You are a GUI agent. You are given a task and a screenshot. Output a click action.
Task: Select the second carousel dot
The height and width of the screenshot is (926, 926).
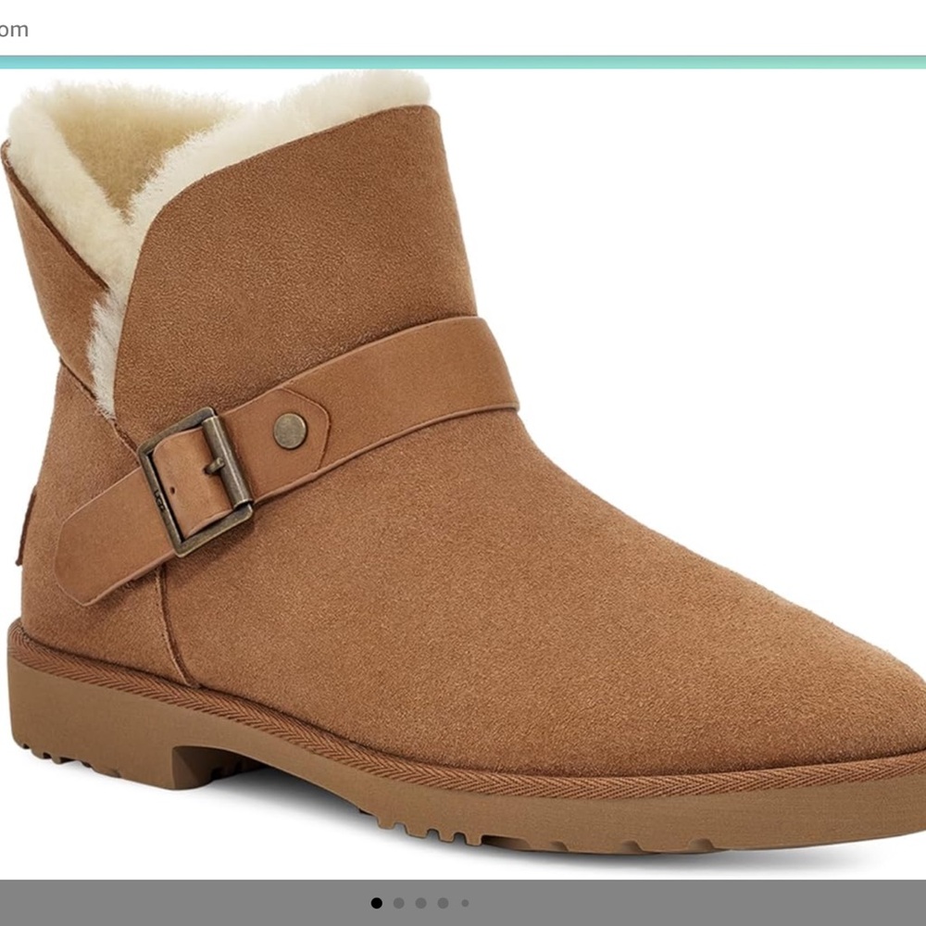coord(398,903)
